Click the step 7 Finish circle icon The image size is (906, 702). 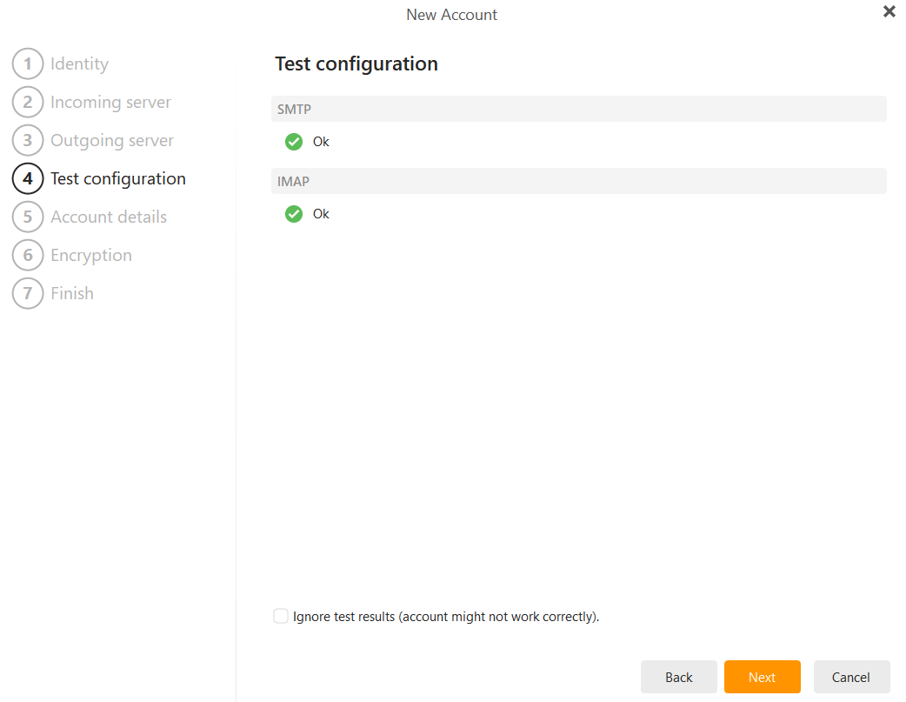(x=27, y=293)
